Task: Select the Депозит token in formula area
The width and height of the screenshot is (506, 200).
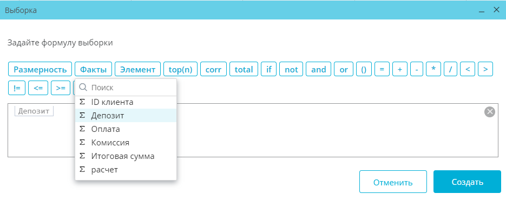Action: 34,111
